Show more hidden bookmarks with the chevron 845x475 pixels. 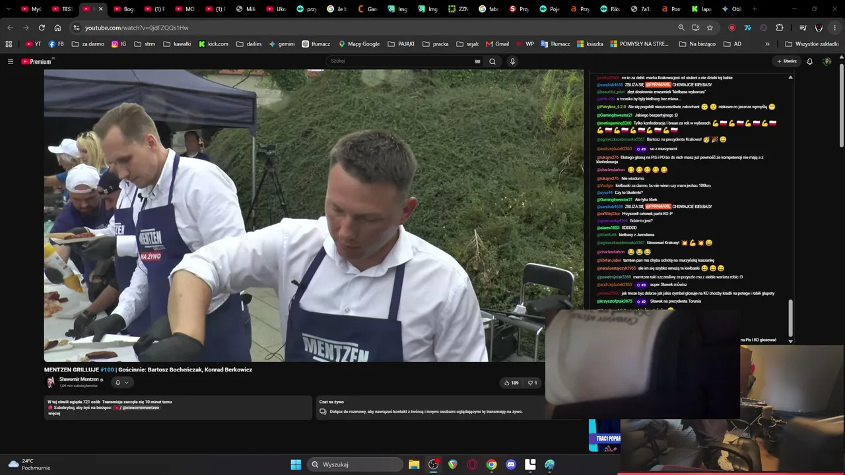767,44
